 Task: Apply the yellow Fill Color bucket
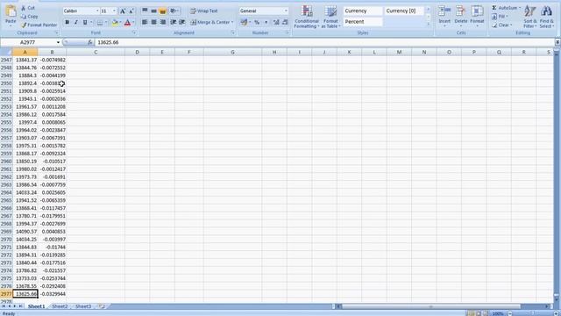[x=115, y=23]
